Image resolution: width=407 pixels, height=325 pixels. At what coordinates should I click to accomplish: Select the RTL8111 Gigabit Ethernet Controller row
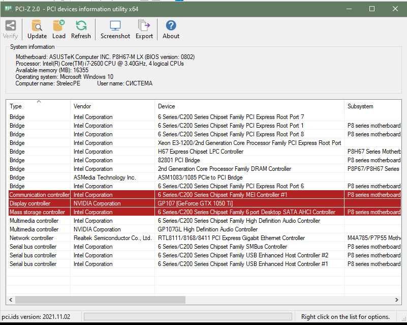tap(205, 238)
